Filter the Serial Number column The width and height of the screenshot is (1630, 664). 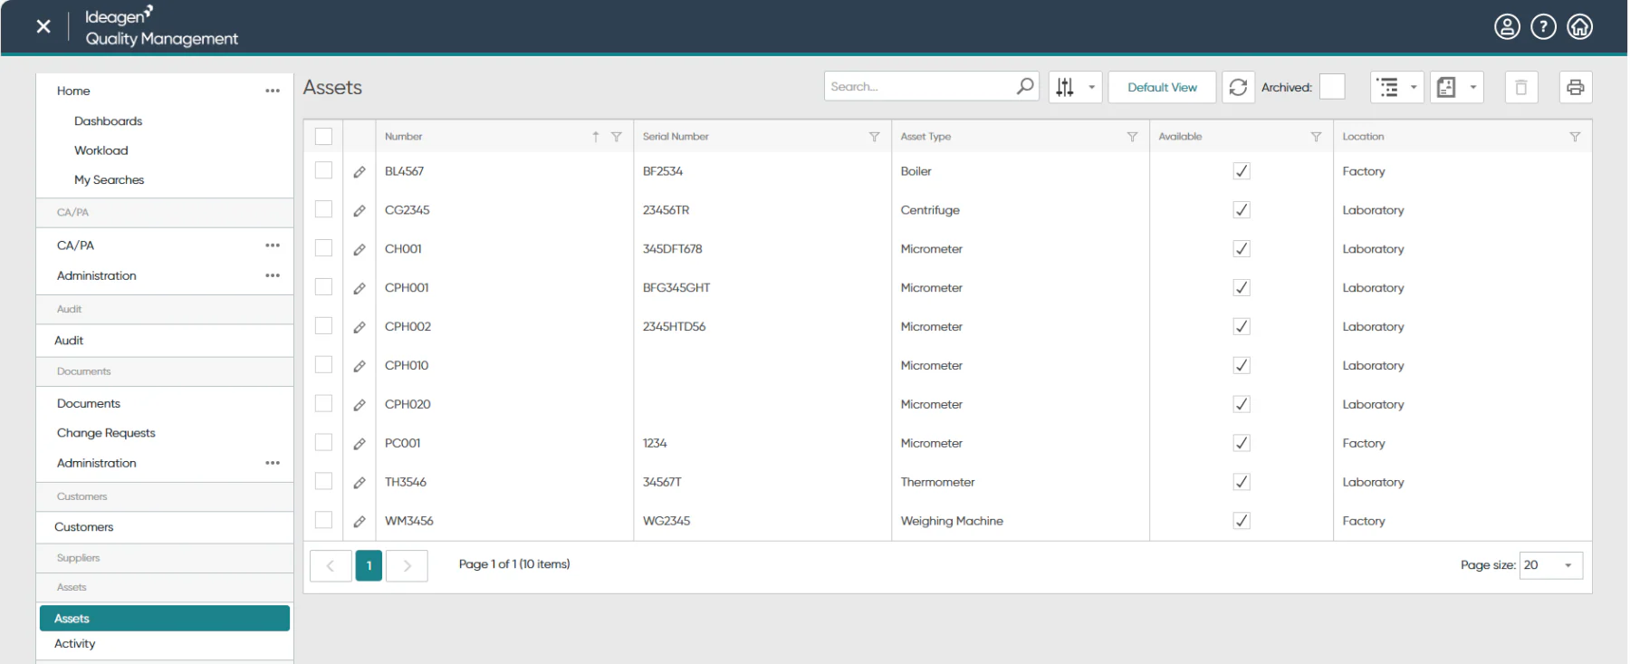pyautogui.click(x=874, y=137)
